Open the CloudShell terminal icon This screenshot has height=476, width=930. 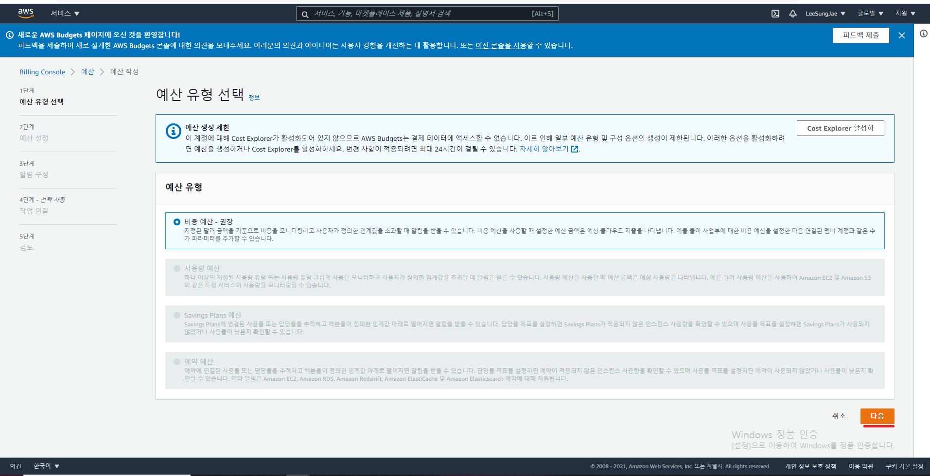(x=775, y=14)
